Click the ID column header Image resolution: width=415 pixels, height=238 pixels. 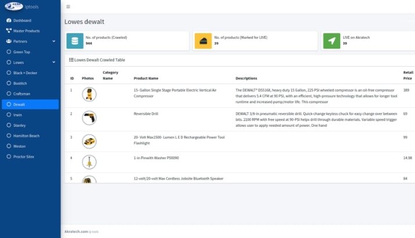tap(72, 78)
